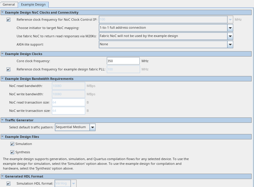Select the Example Design tab
254x187 pixels.
coord(33,5)
